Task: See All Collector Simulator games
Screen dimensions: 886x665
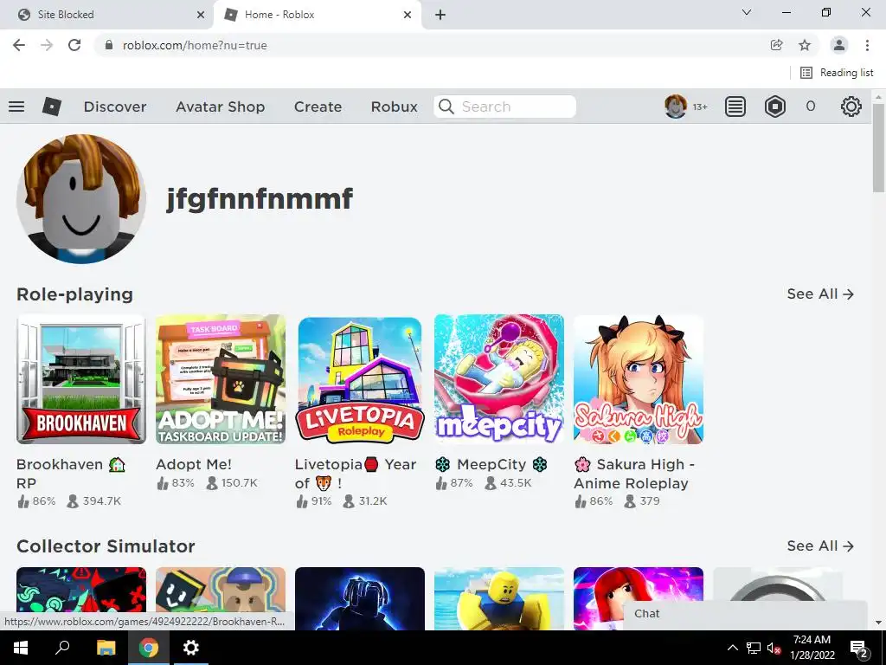Action: pyautogui.click(x=820, y=546)
